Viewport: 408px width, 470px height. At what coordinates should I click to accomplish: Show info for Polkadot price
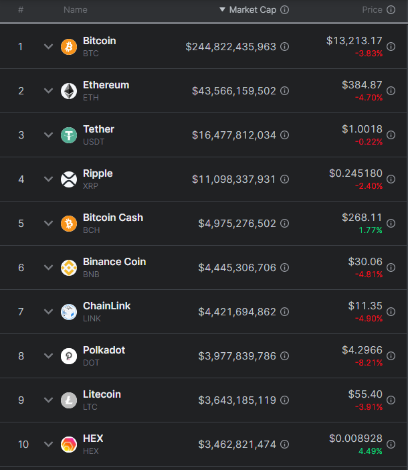point(391,356)
